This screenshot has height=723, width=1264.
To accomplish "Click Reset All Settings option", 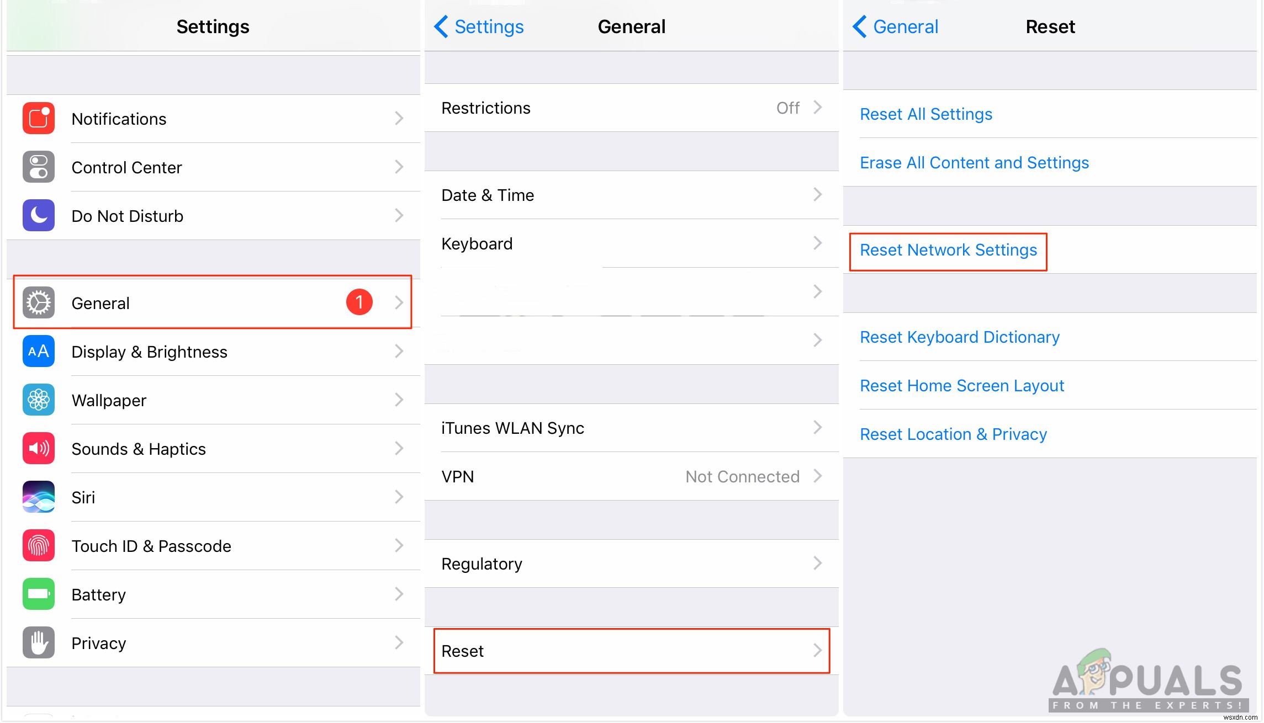I will [925, 114].
